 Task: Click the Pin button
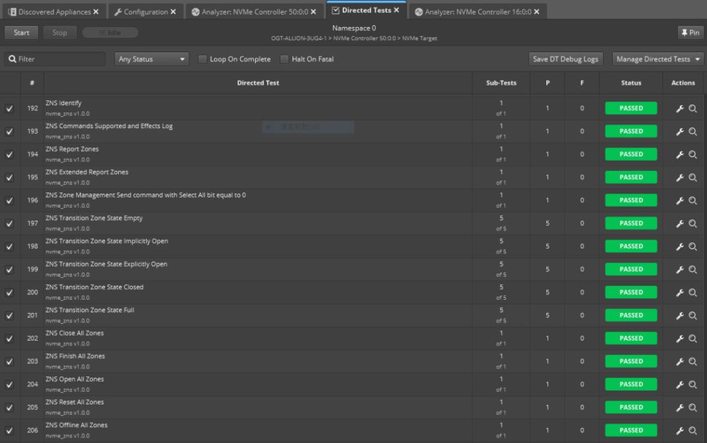(x=690, y=33)
